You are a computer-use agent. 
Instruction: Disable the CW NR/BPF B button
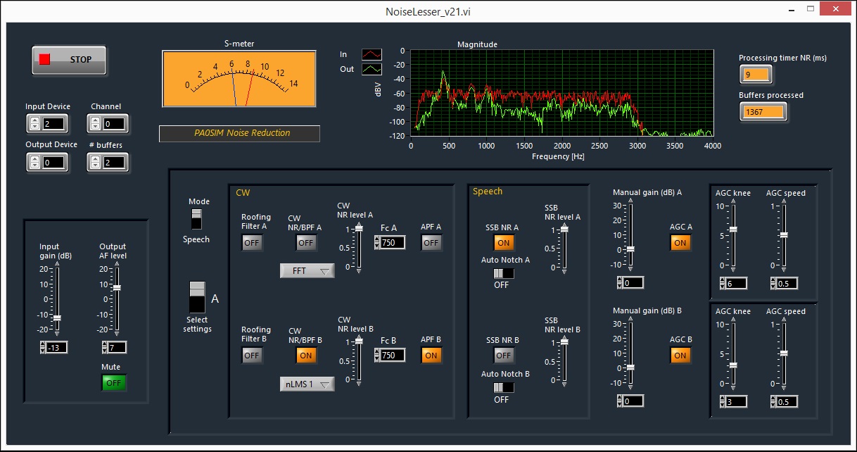(x=305, y=356)
